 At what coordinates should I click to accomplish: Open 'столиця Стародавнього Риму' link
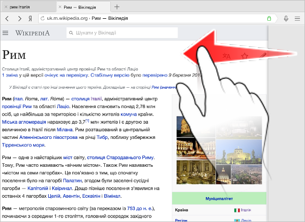pos(120,158)
